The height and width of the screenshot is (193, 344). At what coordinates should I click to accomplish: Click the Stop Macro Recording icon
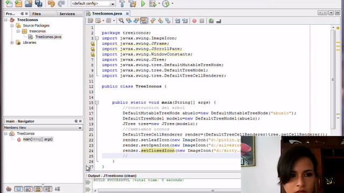click(x=202, y=21)
